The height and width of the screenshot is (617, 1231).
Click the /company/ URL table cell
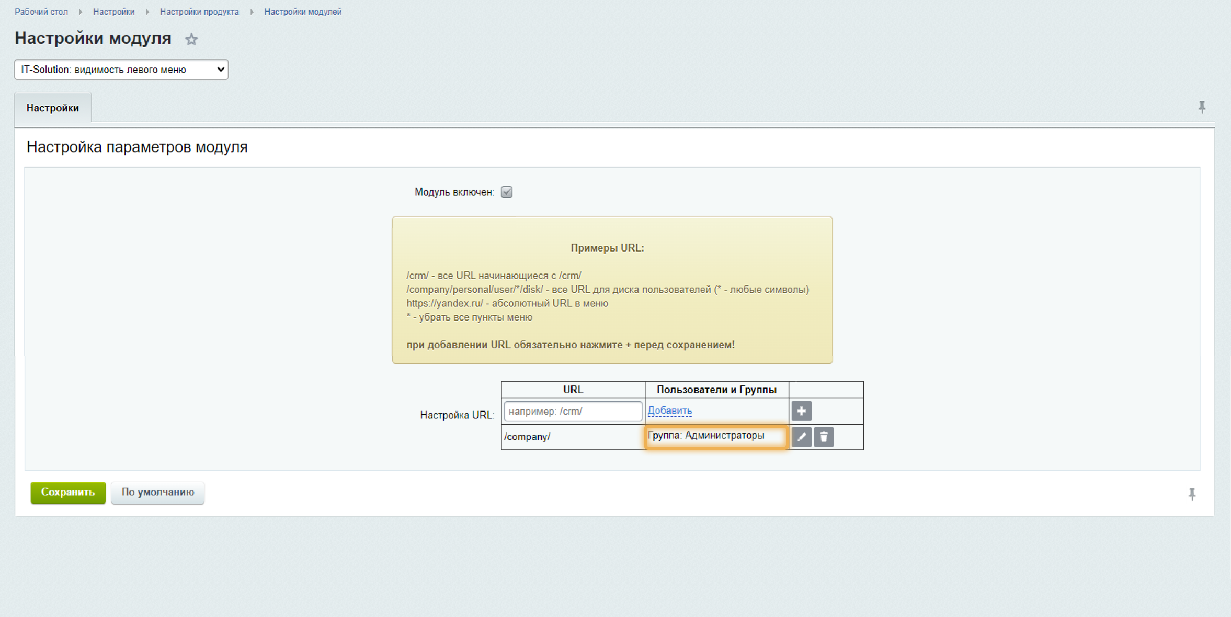click(572, 437)
